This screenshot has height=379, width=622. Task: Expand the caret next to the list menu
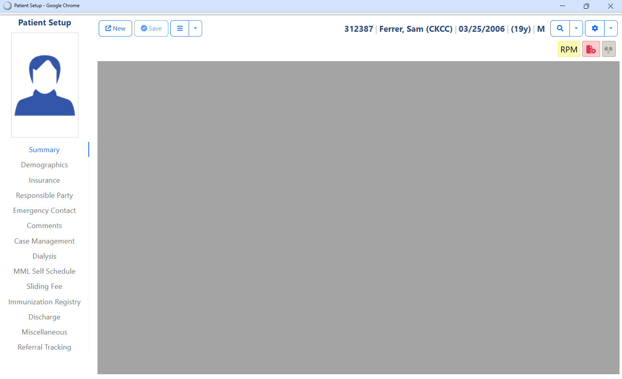[195, 29]
